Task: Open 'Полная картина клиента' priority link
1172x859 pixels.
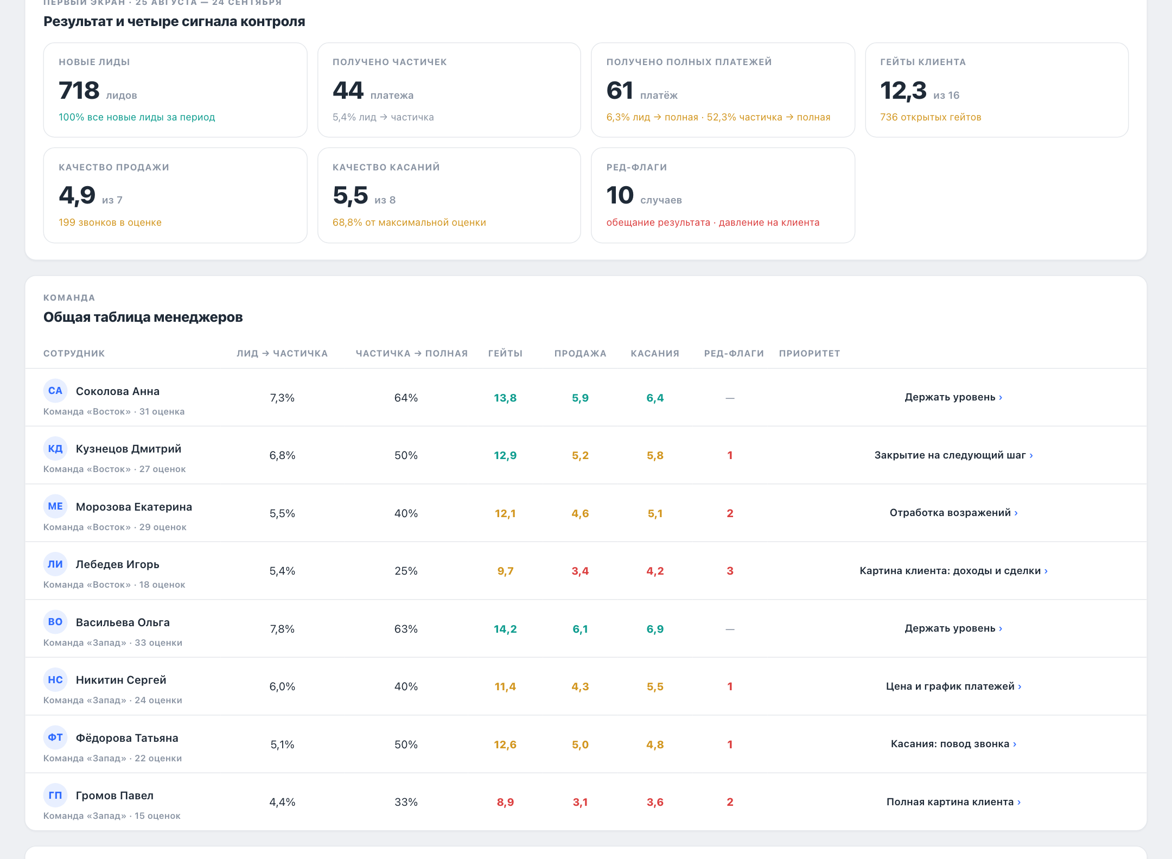Action: (953, 802)
